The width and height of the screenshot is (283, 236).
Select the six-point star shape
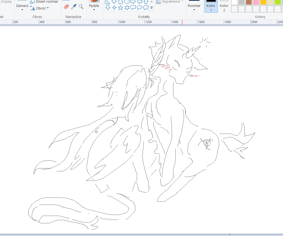tap(127, 8)
